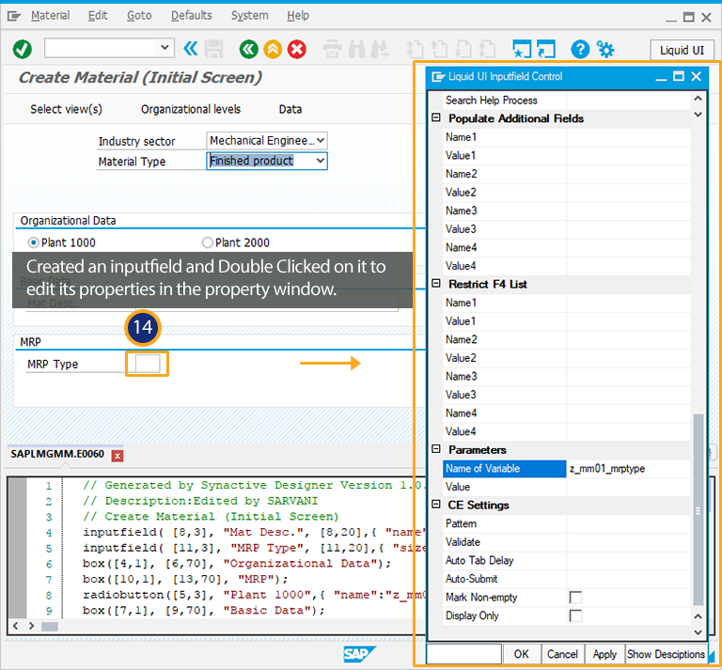Click the Last Page icon
This screenshot has height=670, width=722.
(487, 49)
